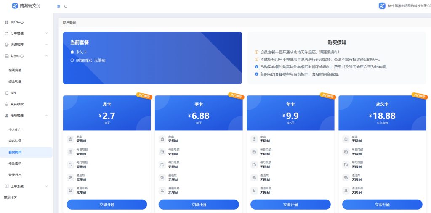Click the 365天 duration text

[x=290, y=123]
